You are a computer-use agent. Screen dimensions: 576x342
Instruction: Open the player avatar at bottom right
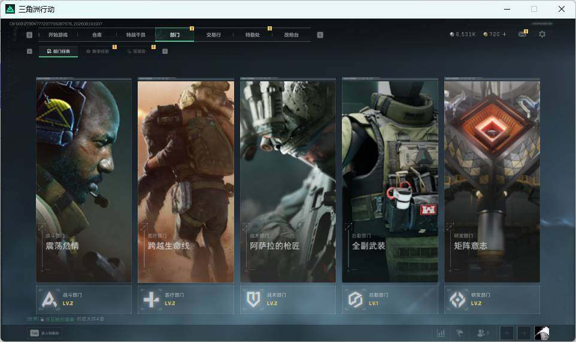tap(542, 333)
